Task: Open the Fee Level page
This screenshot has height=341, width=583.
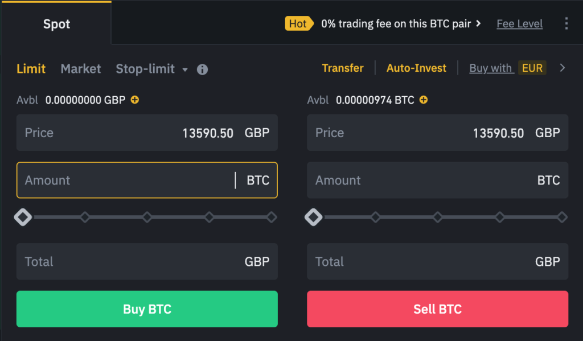Action: tap(519, 23)
